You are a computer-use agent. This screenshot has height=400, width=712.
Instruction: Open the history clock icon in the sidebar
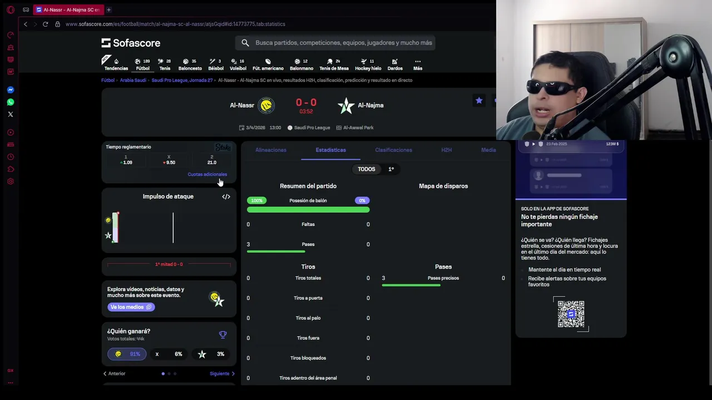click(10, 157)
